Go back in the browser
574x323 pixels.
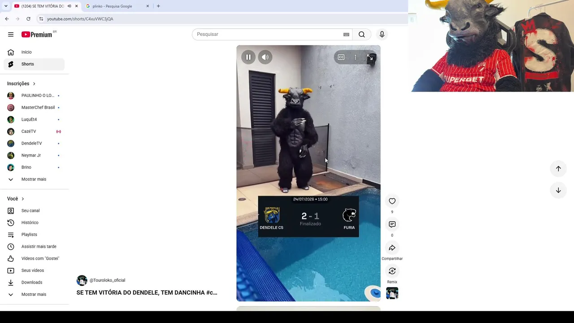click(x=7, y=19)
